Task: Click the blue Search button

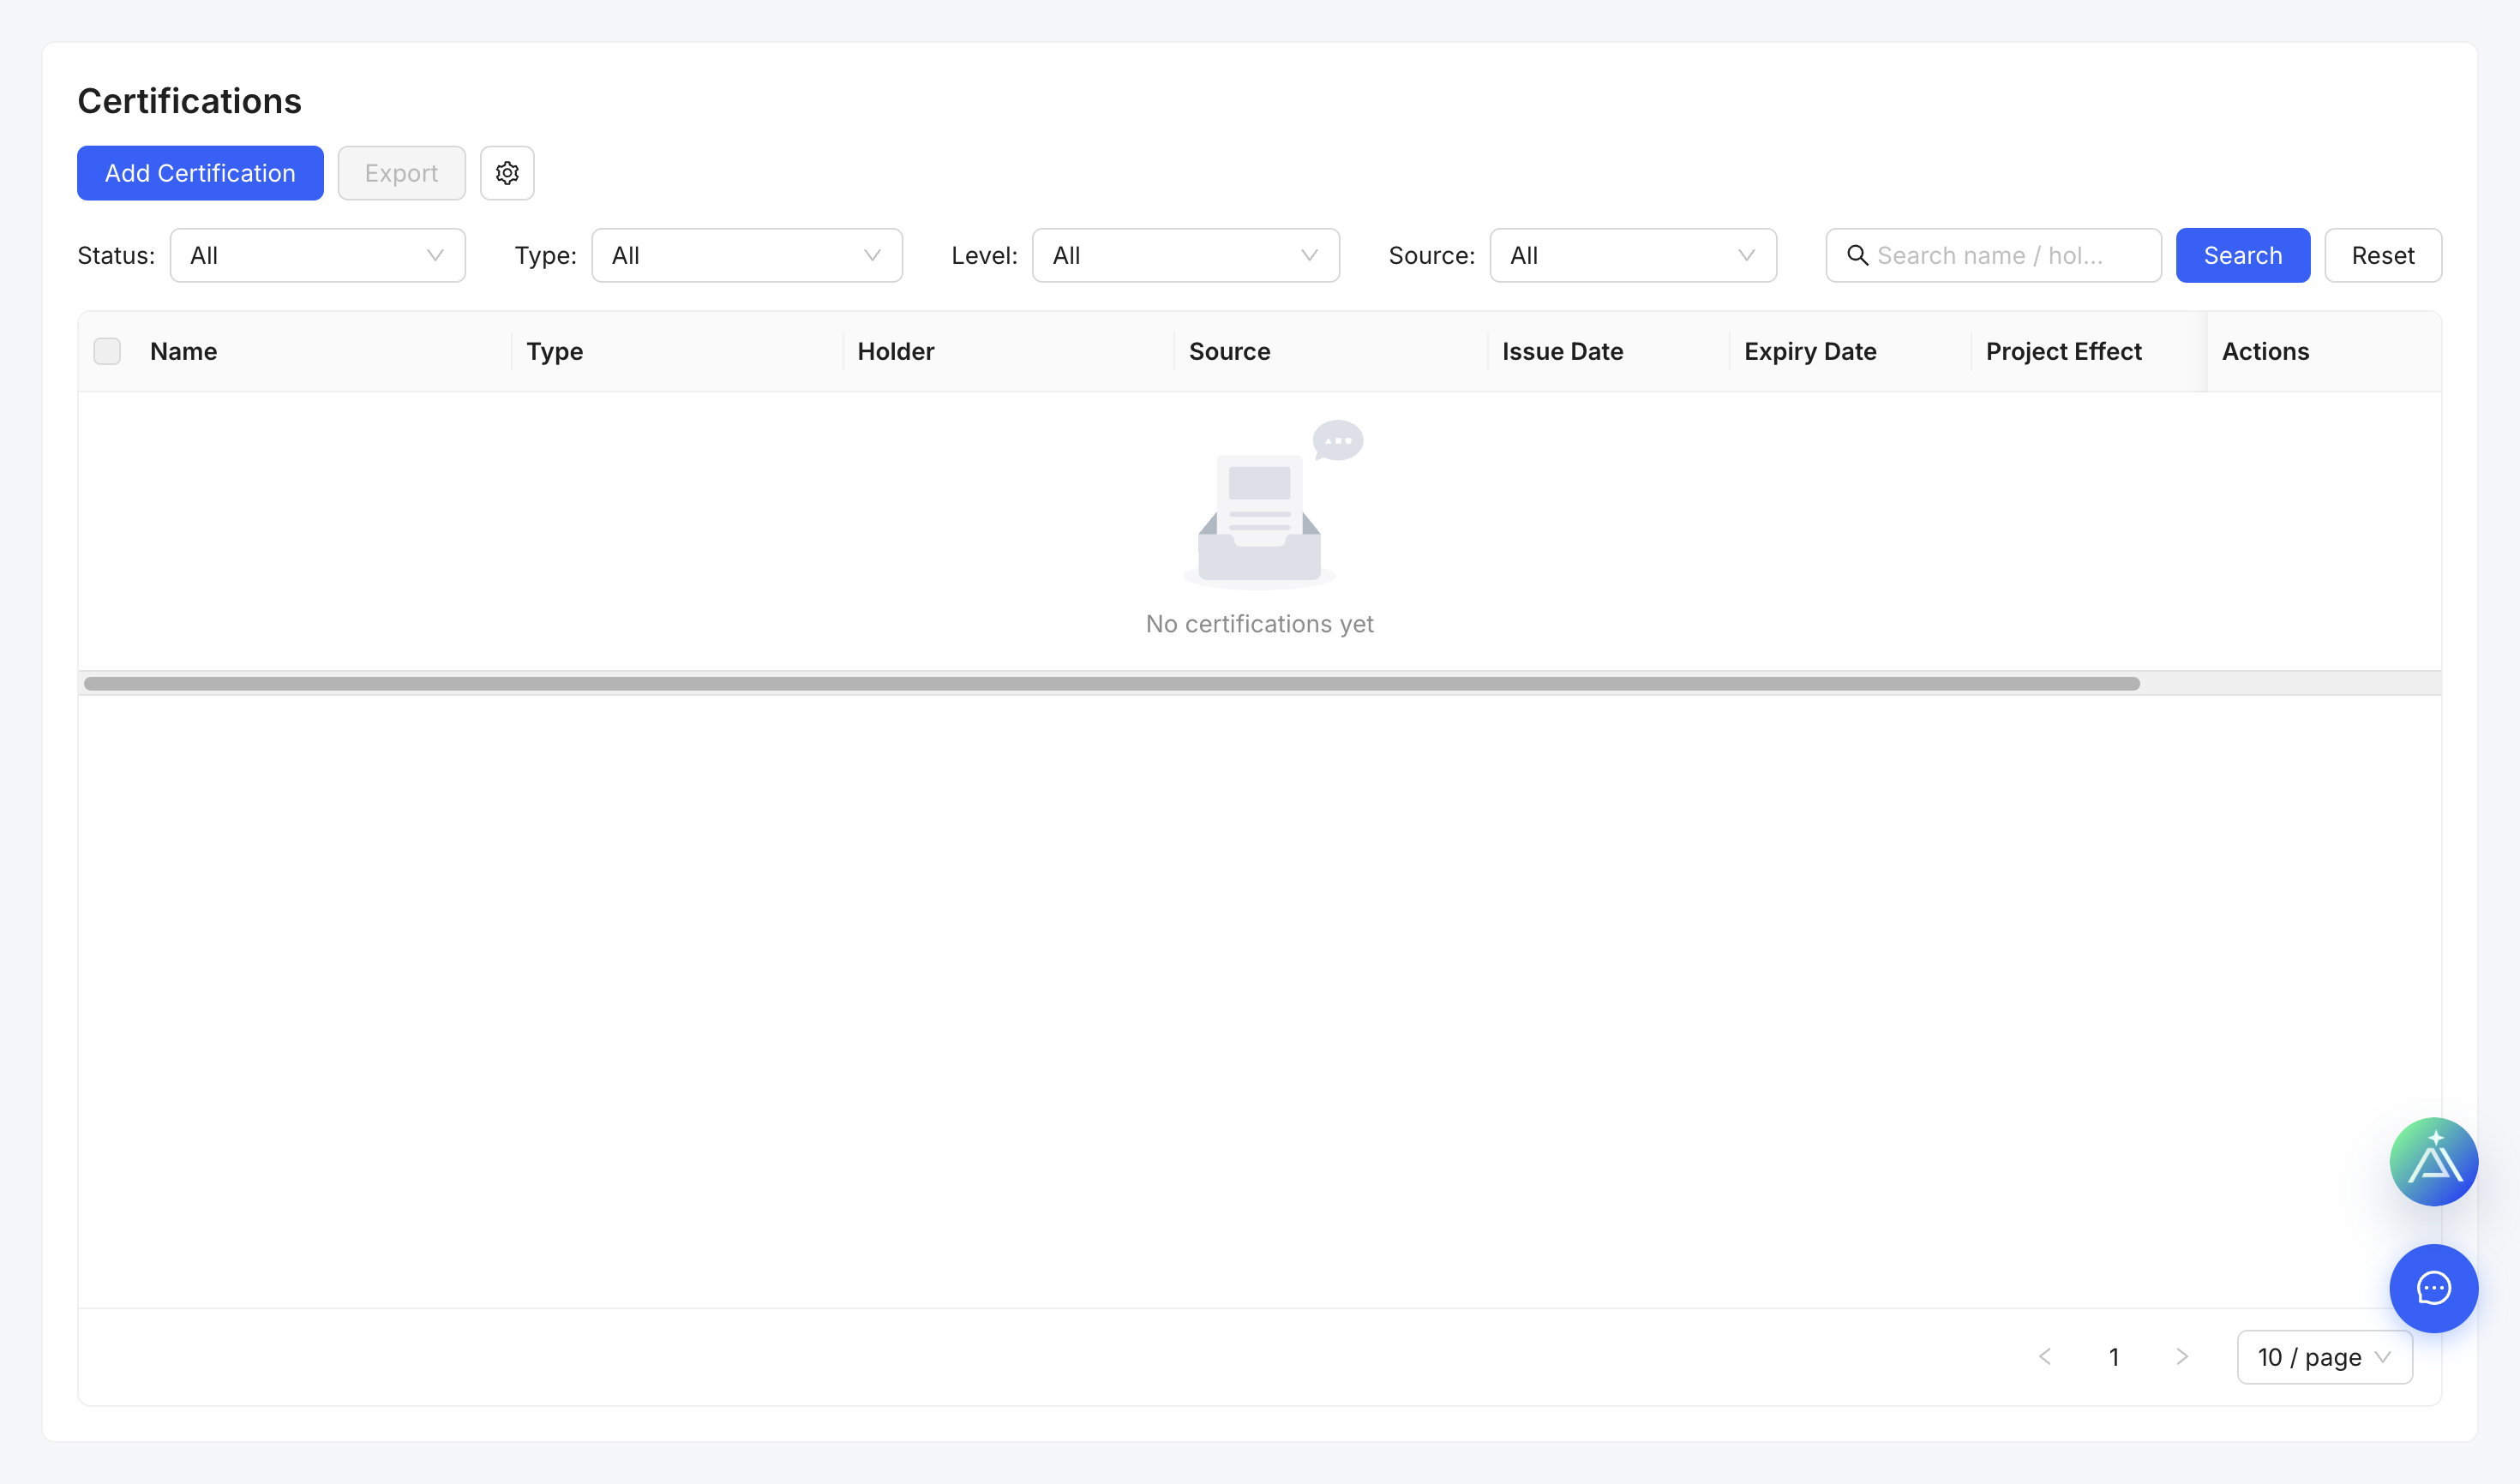Action: coord(2243,255)
